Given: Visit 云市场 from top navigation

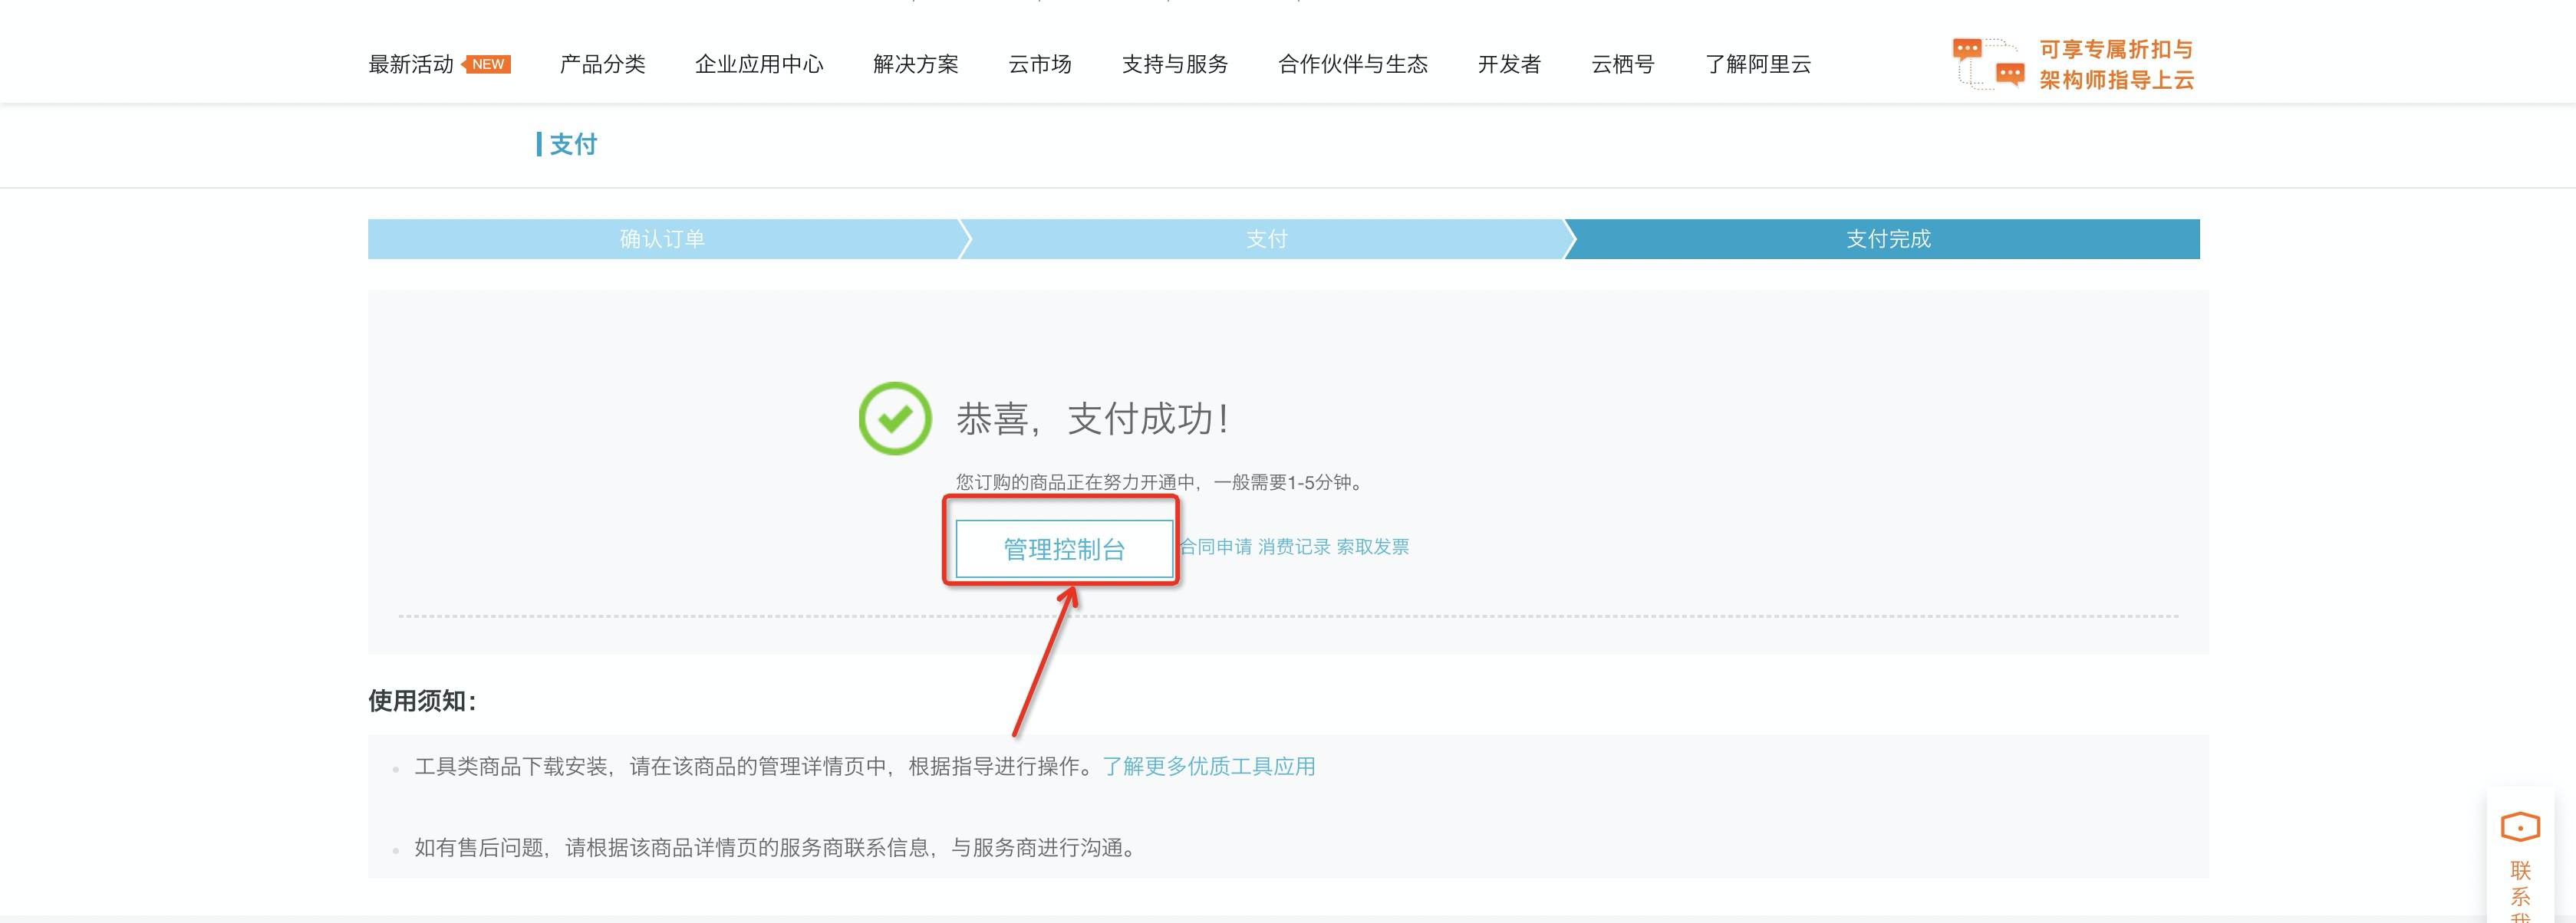Looking at the screenshot, I should pos(1040,65).
